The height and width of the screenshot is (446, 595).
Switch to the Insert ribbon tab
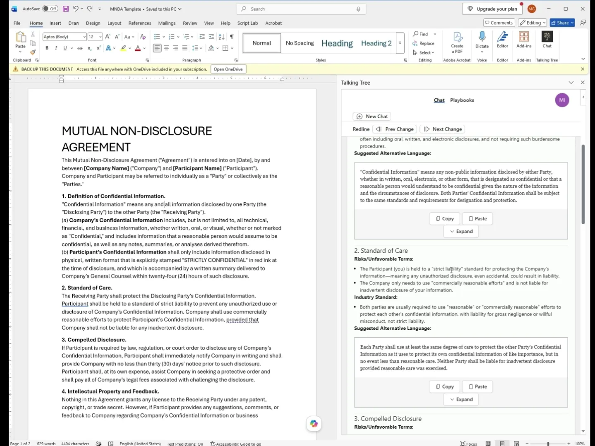pos(55,23)
